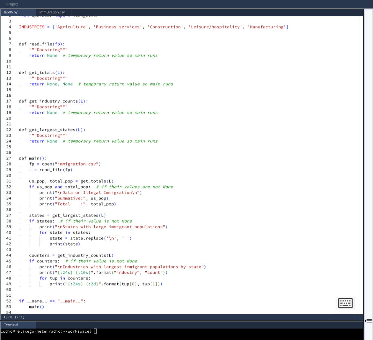Screen dimensions: 373x340
Task: Click the (2:1) cursor position indicator
Action: tap(19, 317)
